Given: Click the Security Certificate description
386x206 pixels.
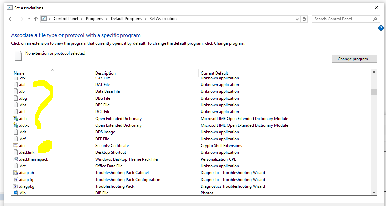Looking at the screenshot, I should (112, 146).
